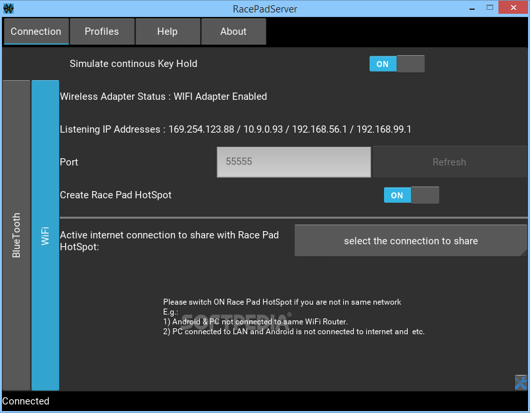
Task: Click the Create Race Pad HotSpot label
Action: click(x=116, y=195)
